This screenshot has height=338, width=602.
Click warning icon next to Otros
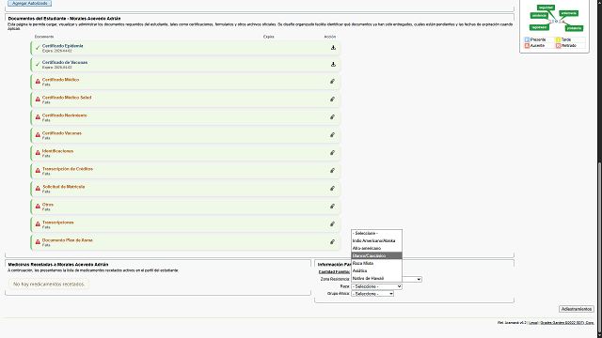pyautogui.click(x=38, y=207)
